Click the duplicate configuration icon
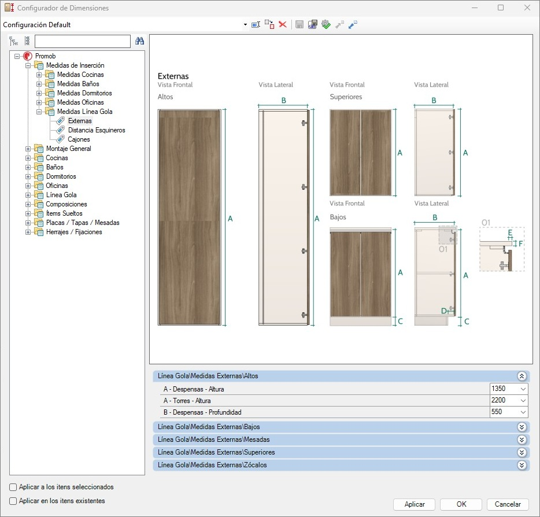The image size is (540, 517). point(269,24)
